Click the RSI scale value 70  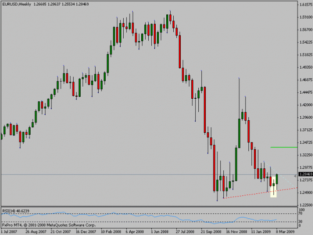coord(301,213)
